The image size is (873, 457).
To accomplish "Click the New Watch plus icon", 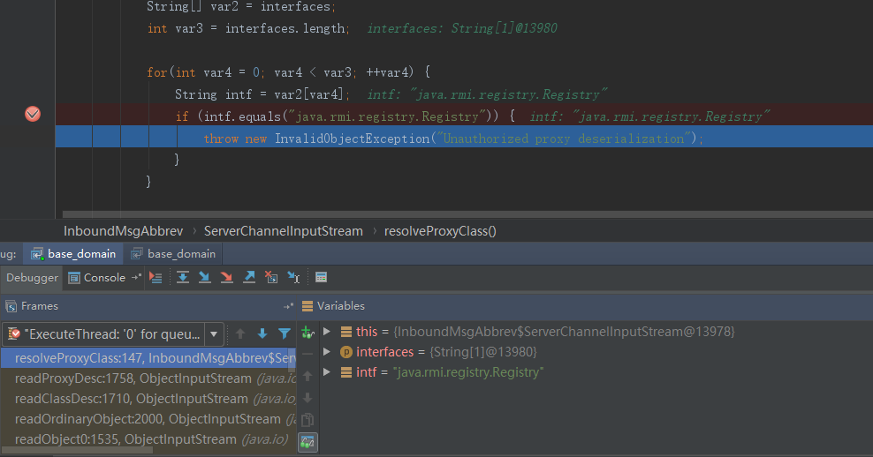I will coord(307,333).
